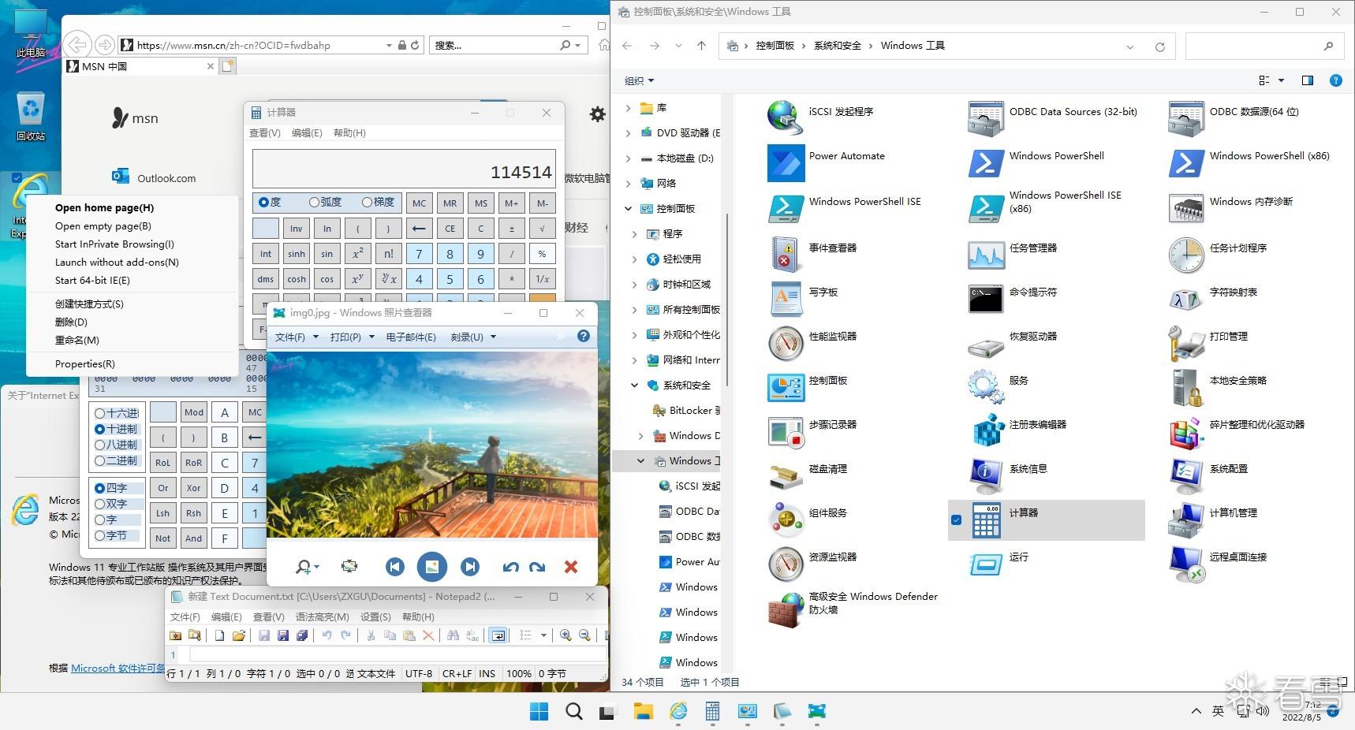Screen dimensions: 1355x730
Task: Uncheck the 计算器 item checkbox
Action: coord(956,520)
